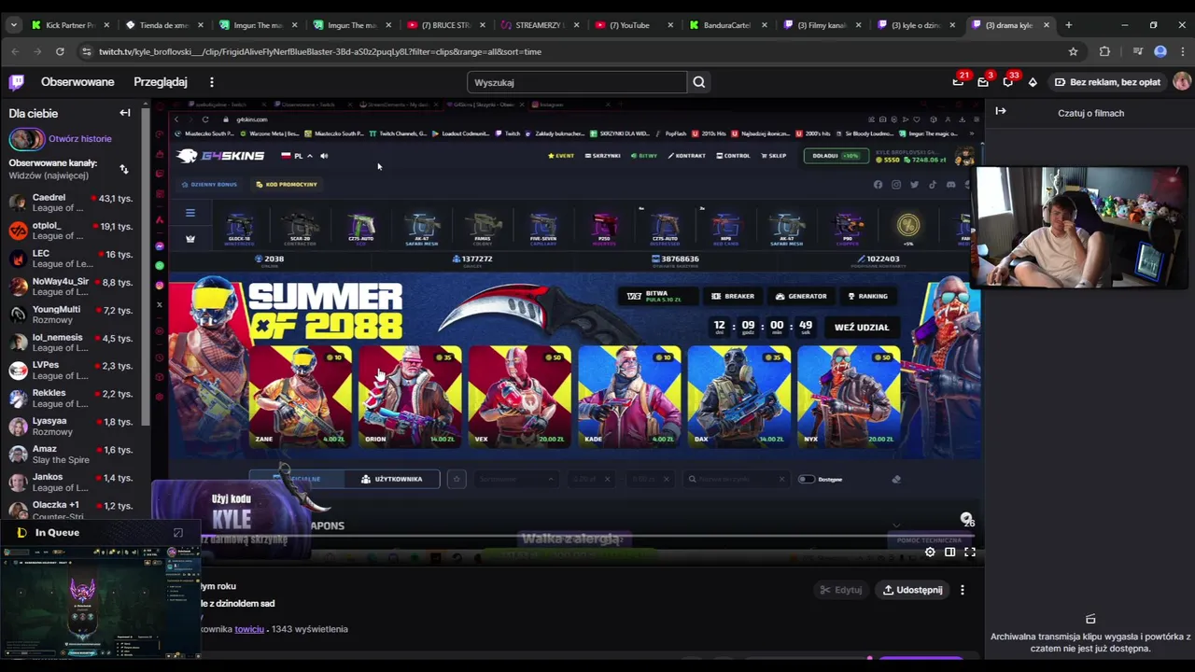Image resolution: width=1195 pixels, height=672 pixels.
Task: Open Twitch inbox icon with 21 badge
Action: (958, 82)
